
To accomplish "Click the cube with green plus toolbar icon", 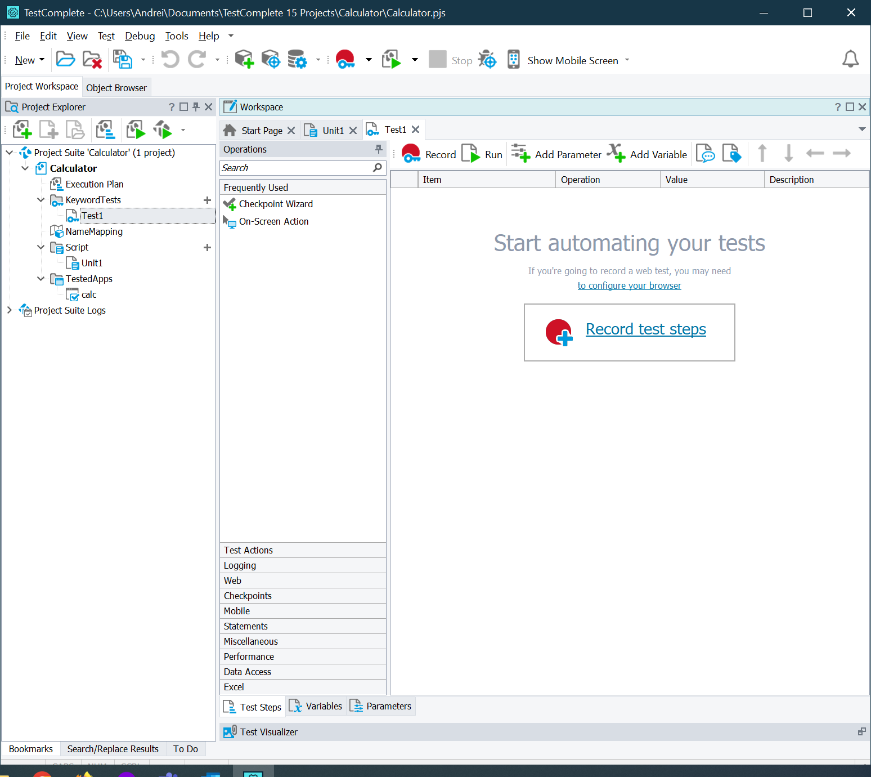I will 244,59.
